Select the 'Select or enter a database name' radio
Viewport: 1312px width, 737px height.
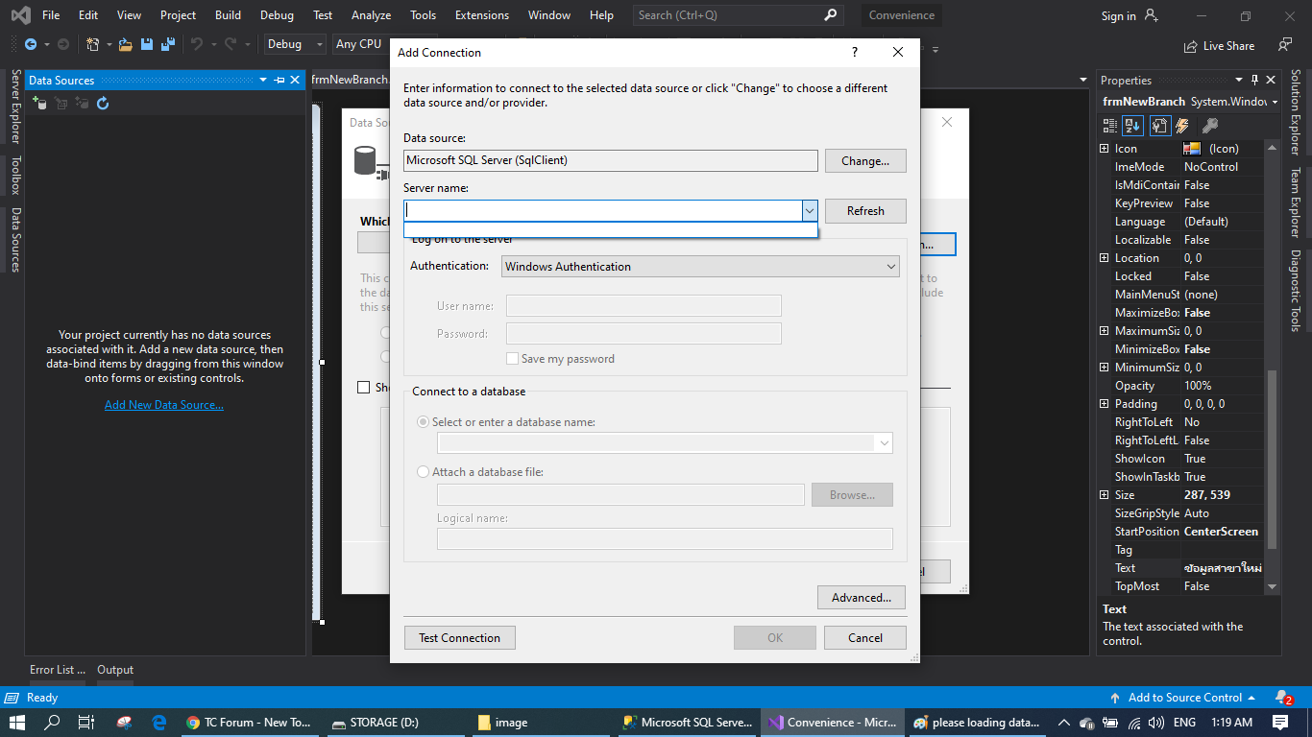tap(424, 422)
